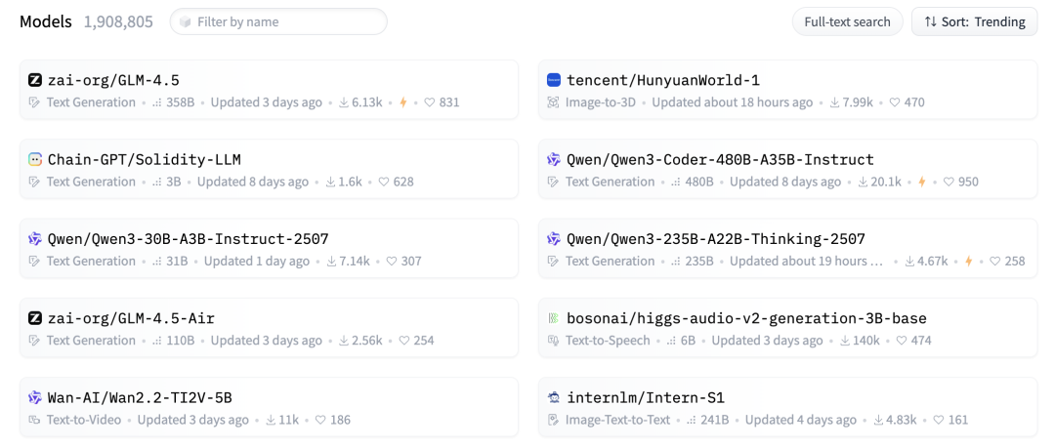
Task: Click the bosonai logo beside higgs-audio-v2-generation-3B-base
Action: coord(554,318)
